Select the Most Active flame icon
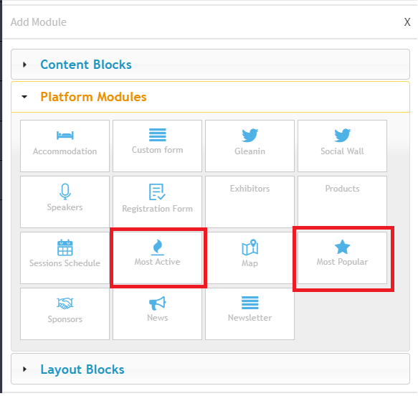 (157, 247)
